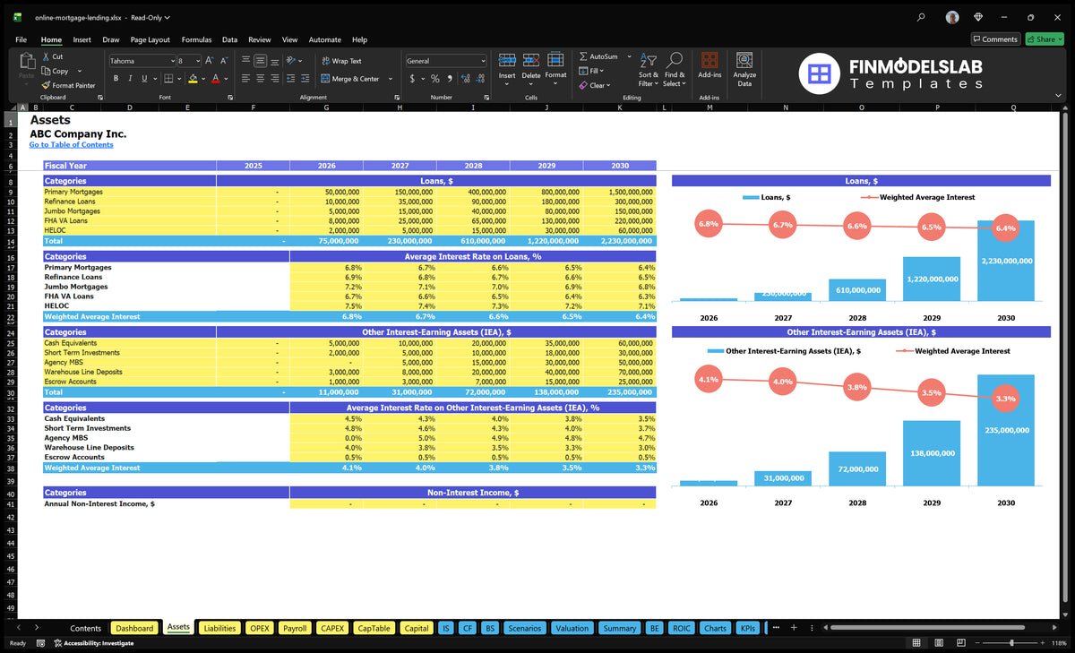Viewport: 1075px width, 653px height.
Task: Toggle Italic formatting
Action: click(130, 79)
